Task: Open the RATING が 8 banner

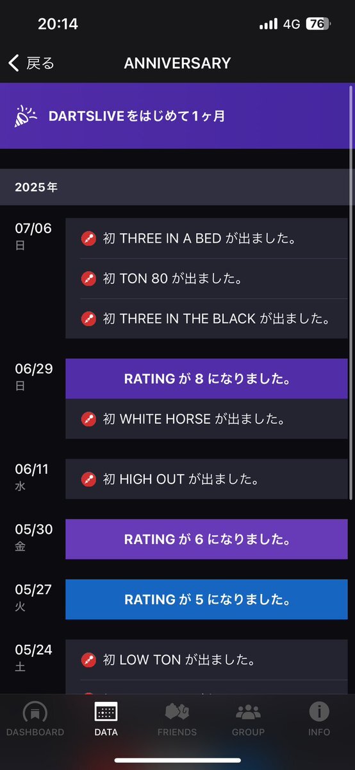Action: tap(206, 379)
